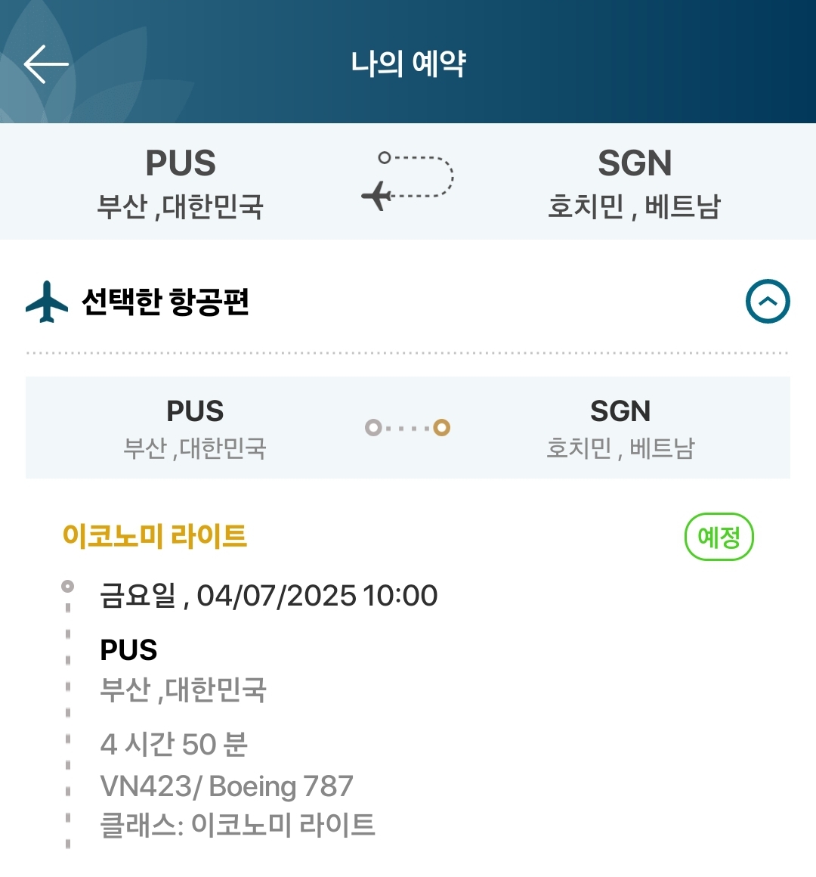Select the large SGN arrival code in header
816x877 pixels.
click(x=635, y=163)
